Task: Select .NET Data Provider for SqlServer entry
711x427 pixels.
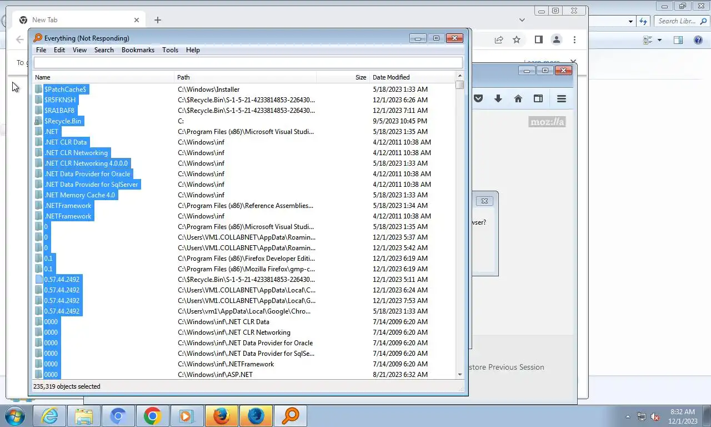Action: [91, 185]
